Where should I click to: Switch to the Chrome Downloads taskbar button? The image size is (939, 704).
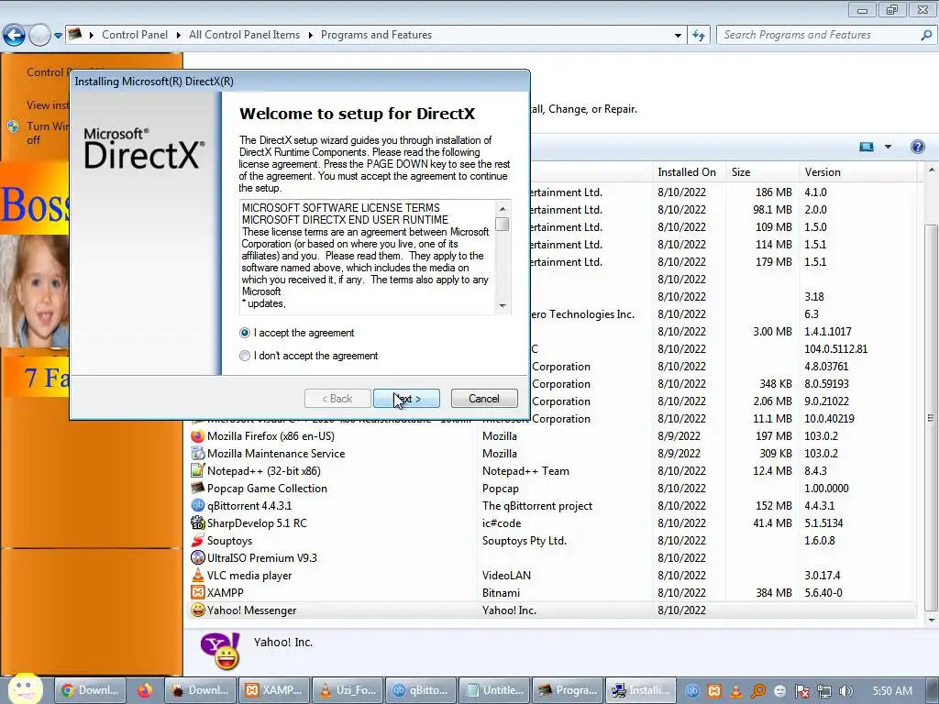pyautogui.click(x=91, y=690)
